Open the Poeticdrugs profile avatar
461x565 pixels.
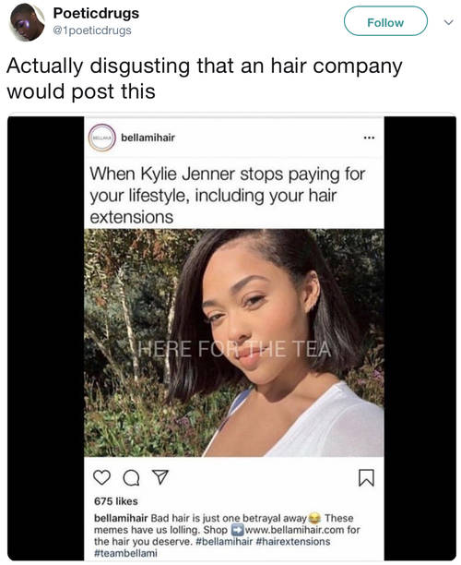(27, 23)
